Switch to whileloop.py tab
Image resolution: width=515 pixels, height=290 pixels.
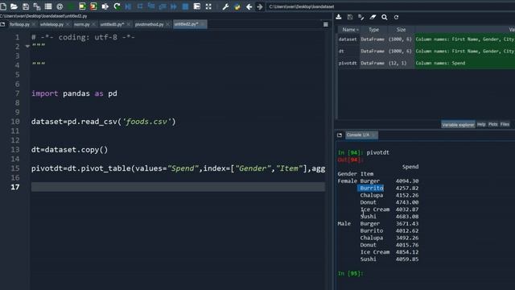tap(51, 24)
